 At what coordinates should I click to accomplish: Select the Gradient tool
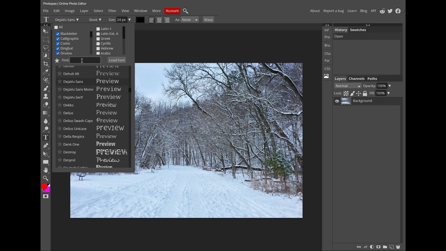(x=46, y=113)
